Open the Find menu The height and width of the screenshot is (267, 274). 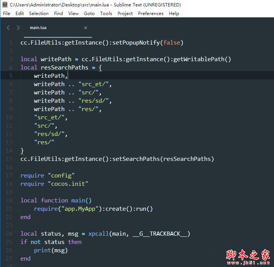(x=58, y=14)
